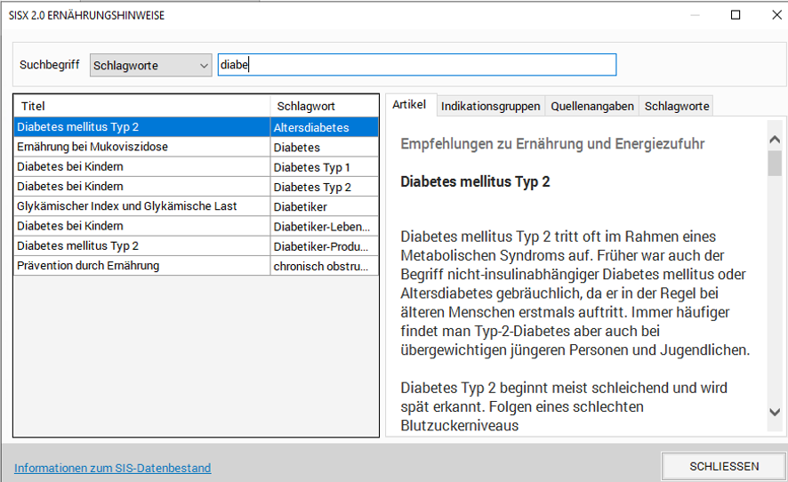Select Diabetes bei Kindern title in Diabetes Typ 2 row

point(142,187)
